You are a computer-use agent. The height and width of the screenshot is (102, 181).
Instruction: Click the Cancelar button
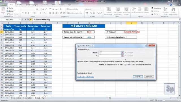click(149, 77)
